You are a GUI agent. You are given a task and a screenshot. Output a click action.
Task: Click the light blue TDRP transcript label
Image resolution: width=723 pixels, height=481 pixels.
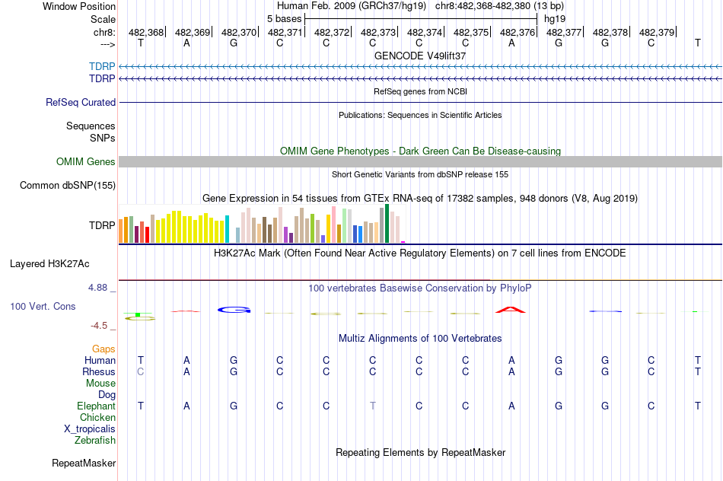(x=102, y=66)
